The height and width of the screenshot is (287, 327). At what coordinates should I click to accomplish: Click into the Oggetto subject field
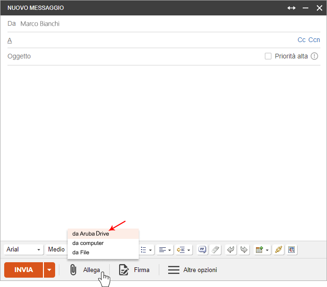[135, 57]
